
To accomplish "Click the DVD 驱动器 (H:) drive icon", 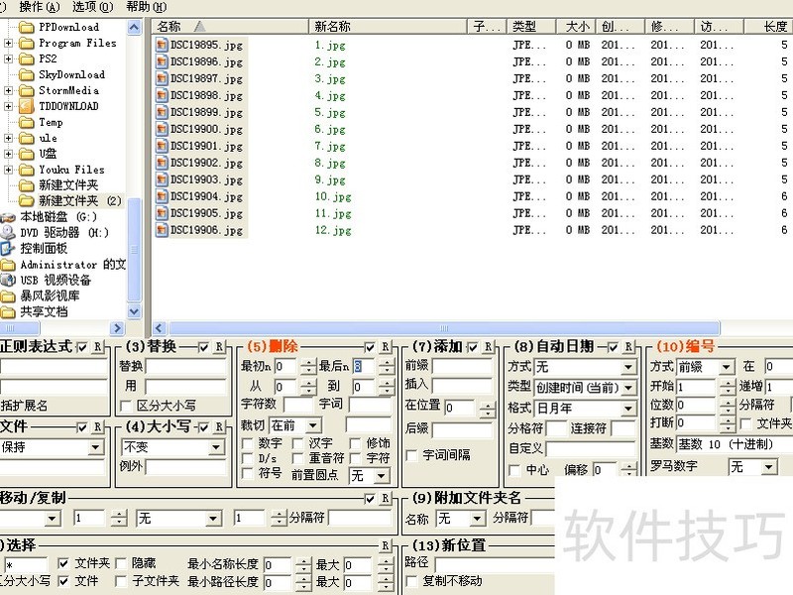I will (x=9, y=233).
